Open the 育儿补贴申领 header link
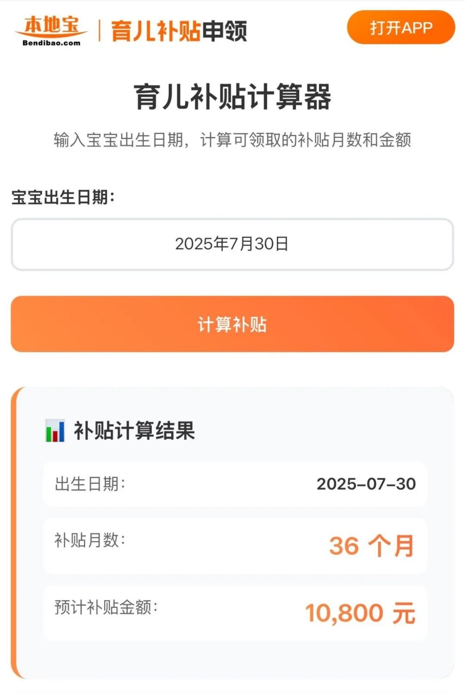Image resolution: width=465 pixels, height=694 pixels. pyautogui.click(x=179, y=31)
